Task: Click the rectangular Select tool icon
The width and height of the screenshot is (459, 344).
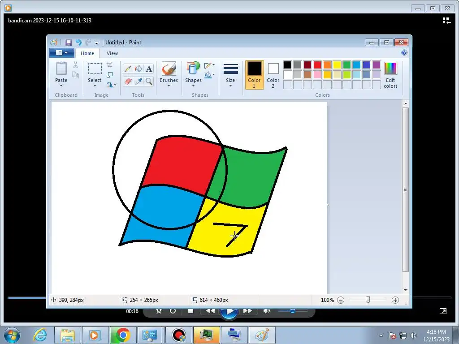Action: [x=95, y=69]
